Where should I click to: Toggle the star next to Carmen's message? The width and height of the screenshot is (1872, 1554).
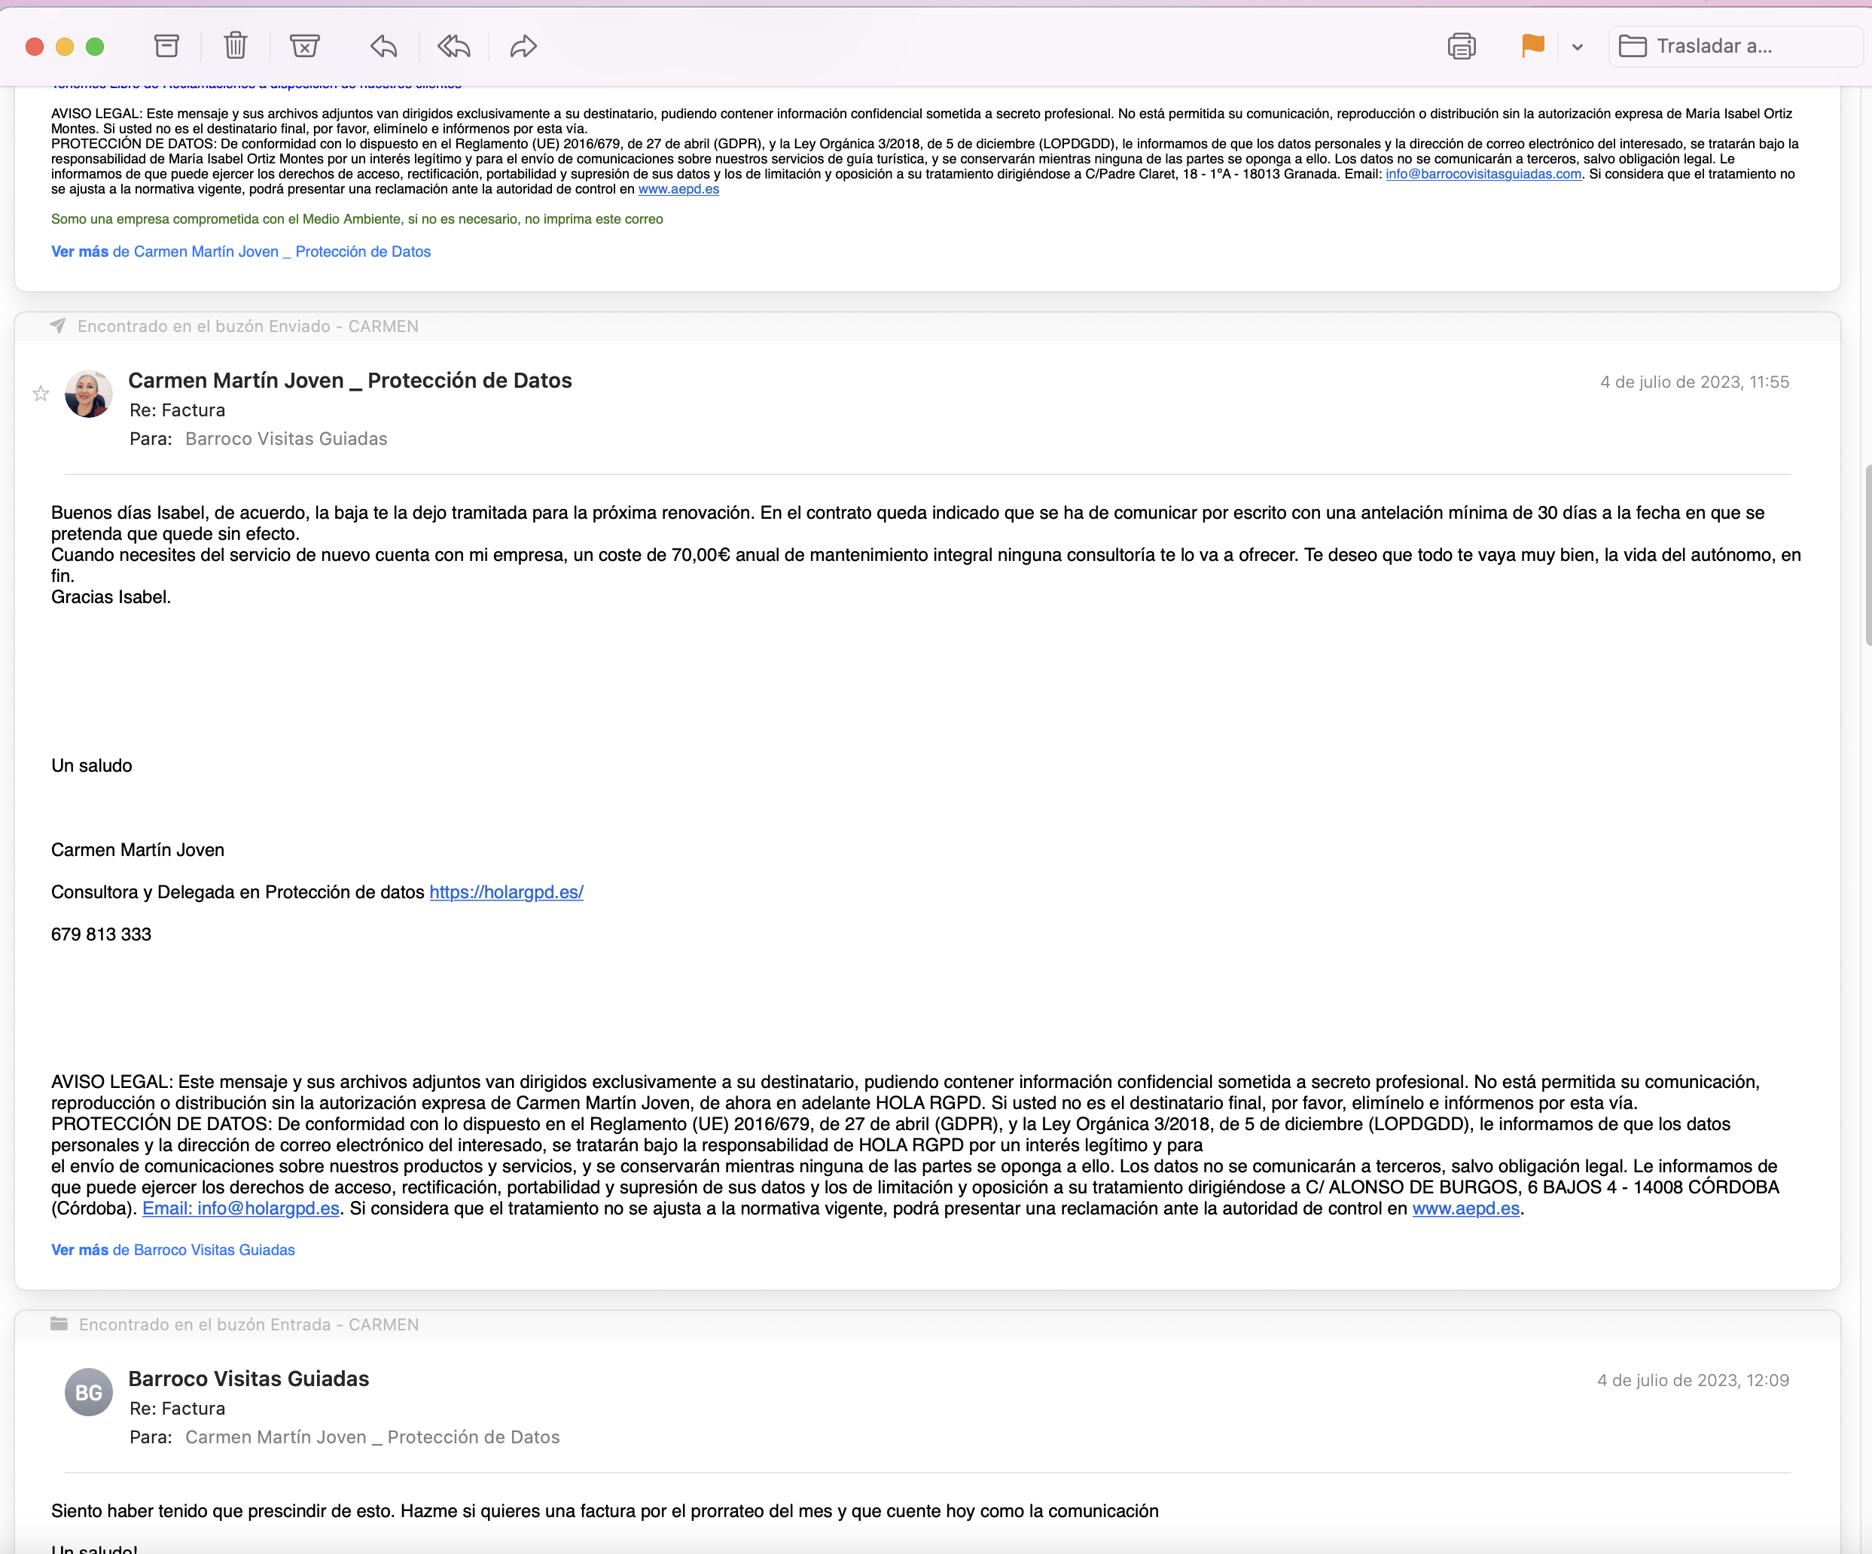[41, 394]
